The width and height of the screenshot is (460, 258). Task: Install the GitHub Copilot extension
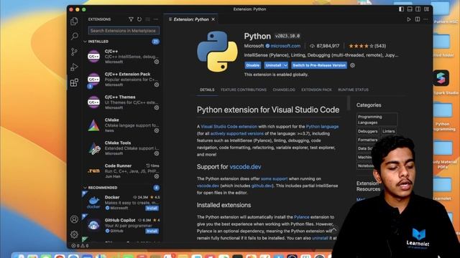click(x=152, y=231)
